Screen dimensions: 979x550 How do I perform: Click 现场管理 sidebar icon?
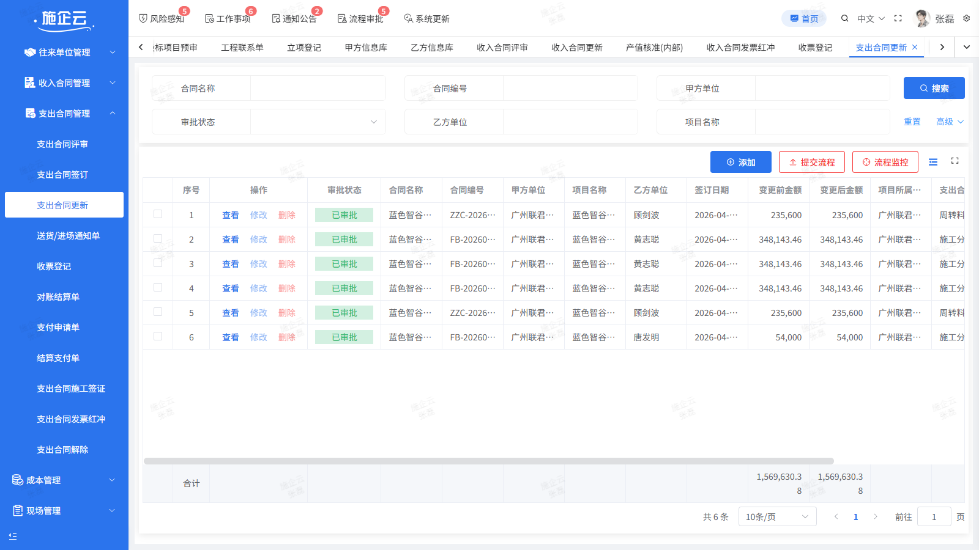click(x=18, y=510)
